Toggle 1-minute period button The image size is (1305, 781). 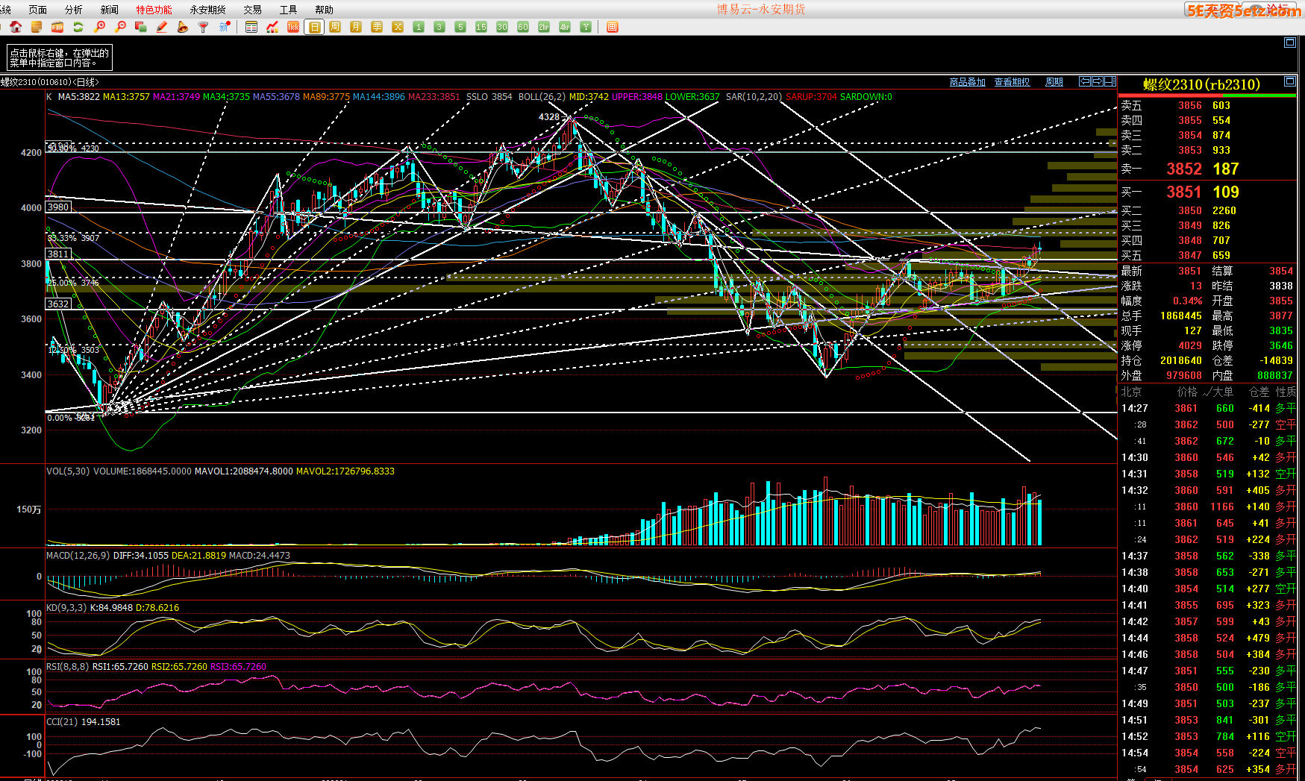pyautogui.click(x=419, y=27)
